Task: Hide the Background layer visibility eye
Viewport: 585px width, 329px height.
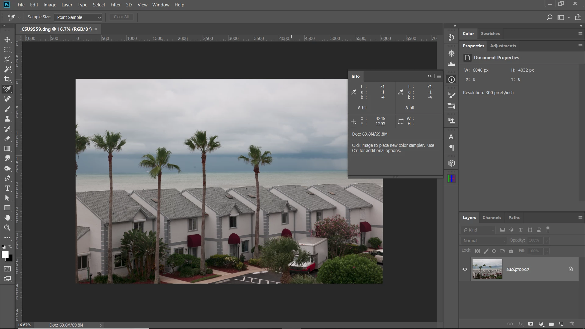Action: point(465,269)
